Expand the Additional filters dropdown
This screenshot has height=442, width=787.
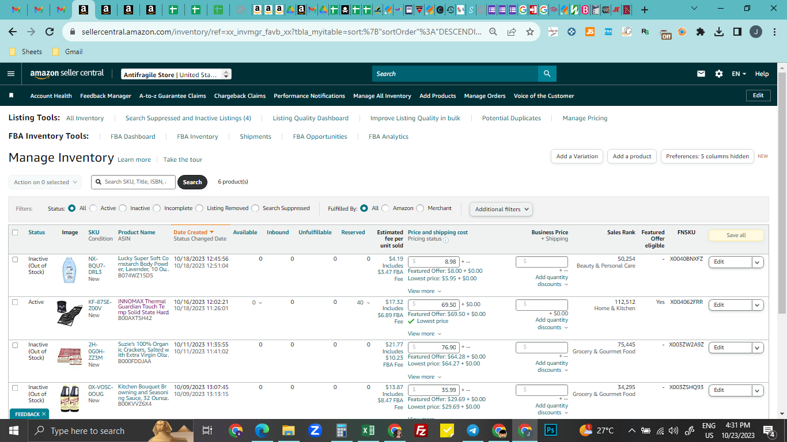501,209
